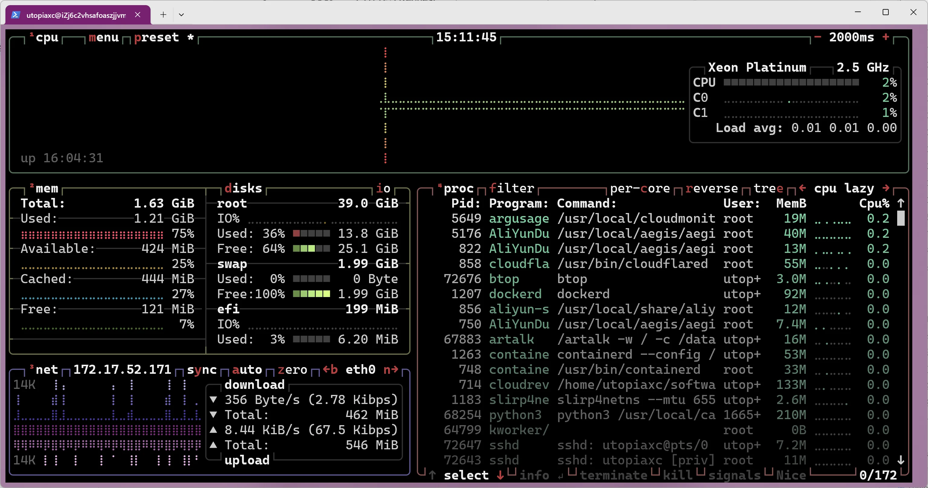This screenshot has width=928, height=488.
Task: Click the process list scrollbar thumb
Action: 900,218
